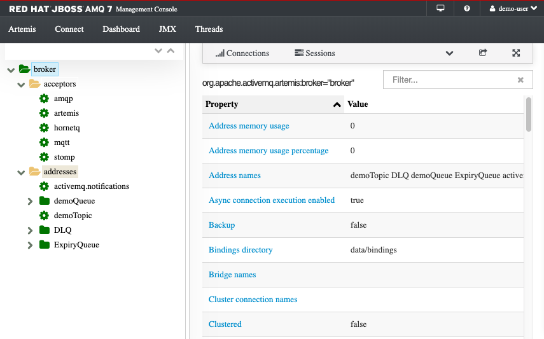Open the Sessions view

pos(315,53)
